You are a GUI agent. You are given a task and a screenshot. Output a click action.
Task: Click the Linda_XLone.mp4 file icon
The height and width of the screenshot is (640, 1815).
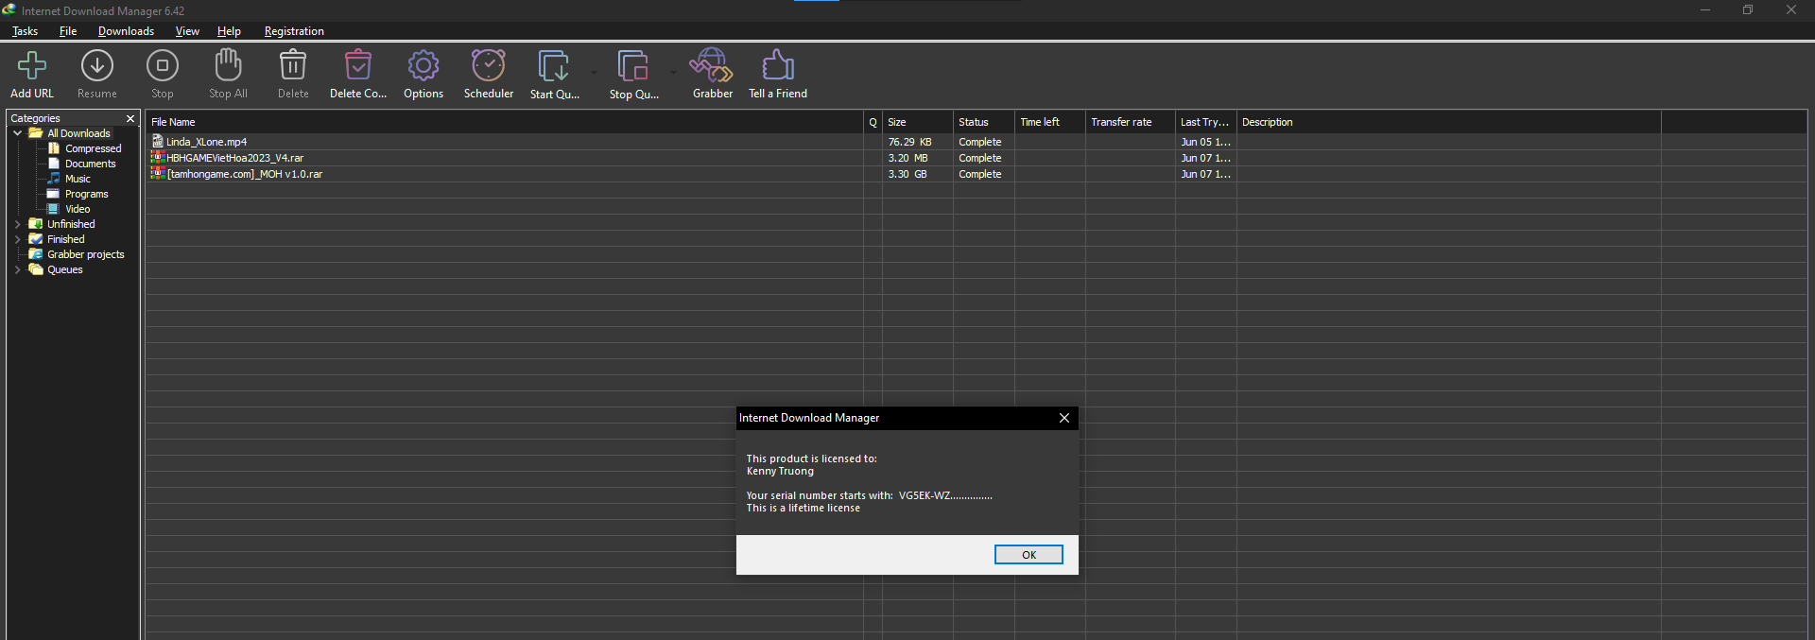(158, 142)
